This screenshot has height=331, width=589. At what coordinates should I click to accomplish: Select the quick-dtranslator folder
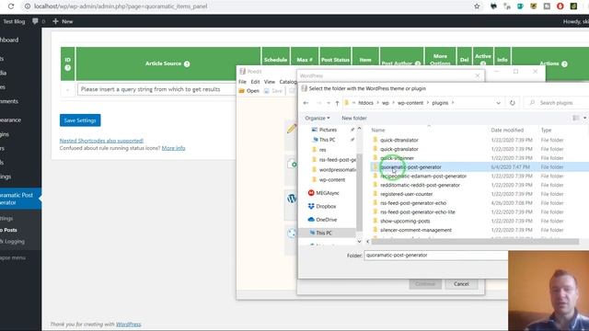click(x=398, y=140)
